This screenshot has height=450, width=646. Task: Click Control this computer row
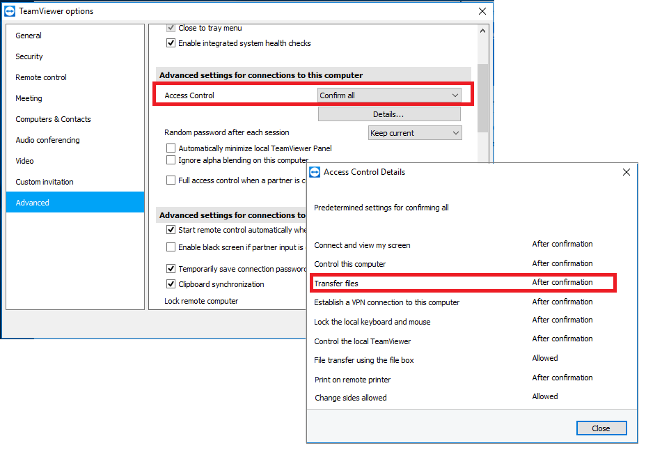click(453, 264)
